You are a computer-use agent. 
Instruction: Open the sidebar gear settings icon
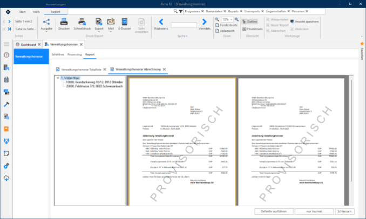[x=6, y=166]
